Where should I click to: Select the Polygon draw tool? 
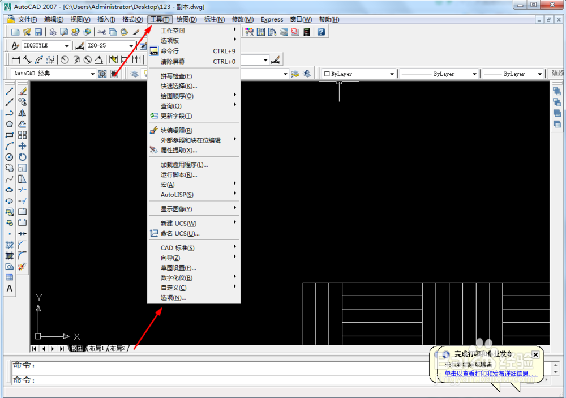pos(10,124)
